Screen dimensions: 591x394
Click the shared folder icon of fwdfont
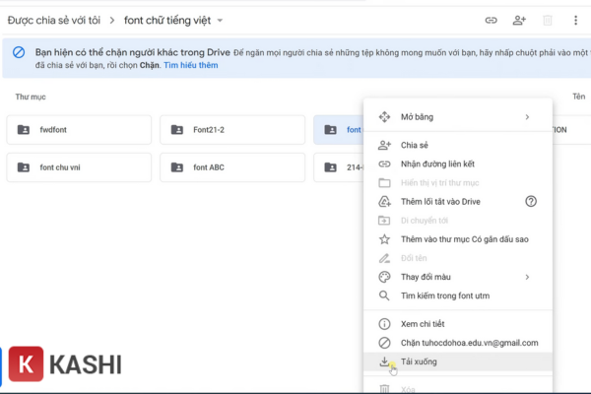point(24,130)
